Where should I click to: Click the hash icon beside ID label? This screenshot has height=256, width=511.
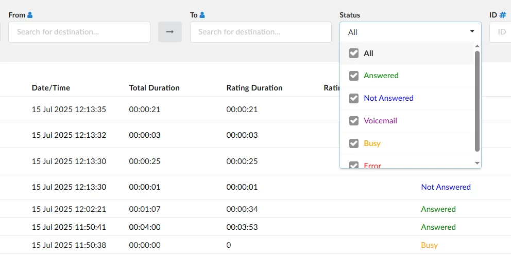click(502, 15)
